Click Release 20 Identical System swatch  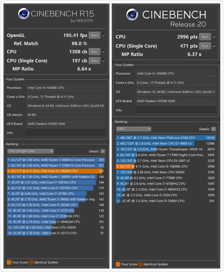pyautogui.click(x=140, y=264)
